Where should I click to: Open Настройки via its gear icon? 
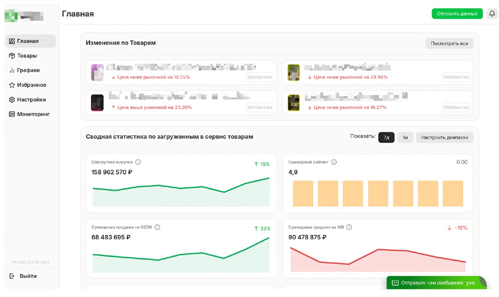coord(12,99)
